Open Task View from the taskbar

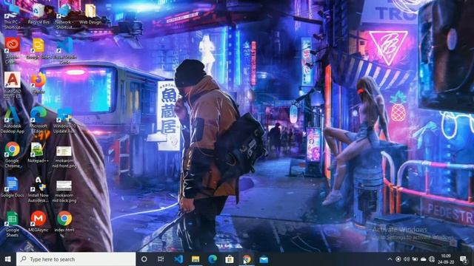point(161,259)
